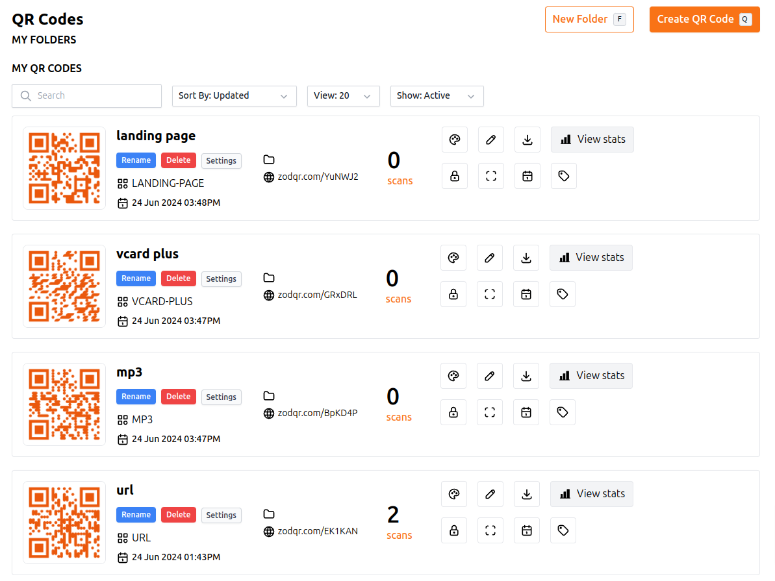Click the pencil edit icon for mp3
Viewport: 775px width, 581px height.
tap(490, 376)
